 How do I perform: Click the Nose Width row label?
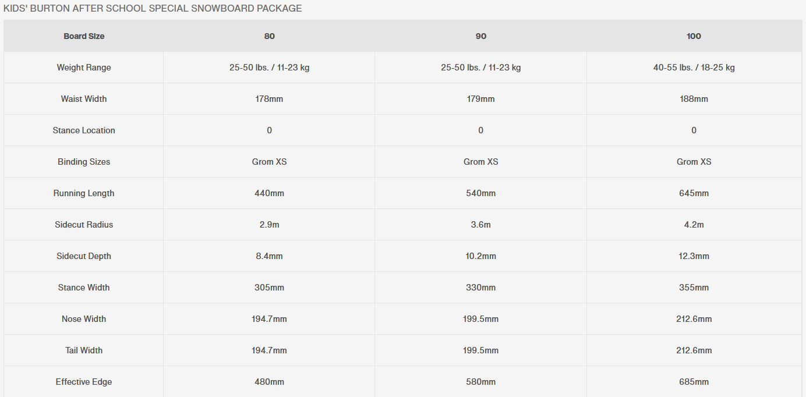pos(84,319)
